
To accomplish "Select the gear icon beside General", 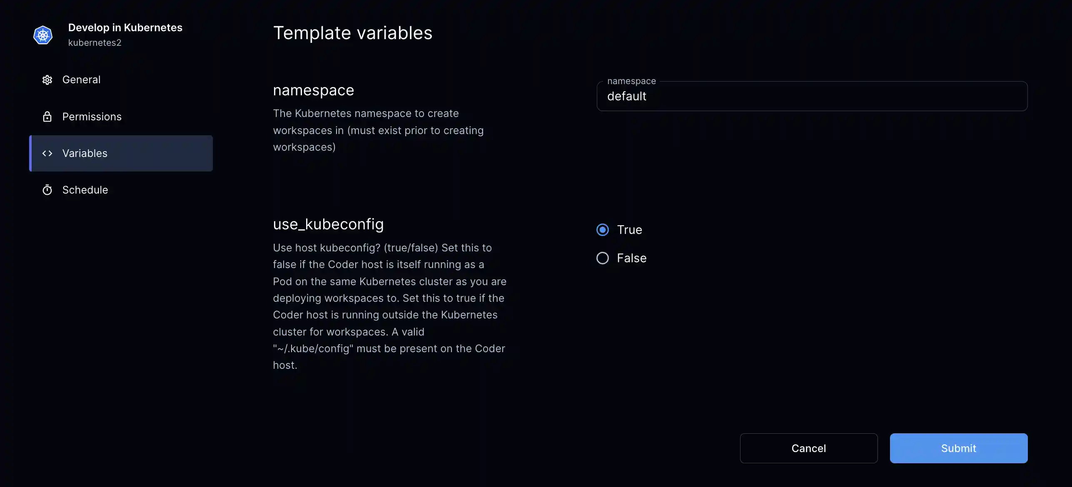I will click(47, 80).
